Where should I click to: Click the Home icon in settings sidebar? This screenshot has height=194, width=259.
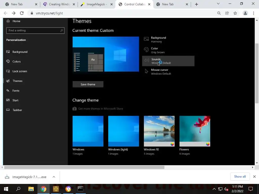(8, 21)
